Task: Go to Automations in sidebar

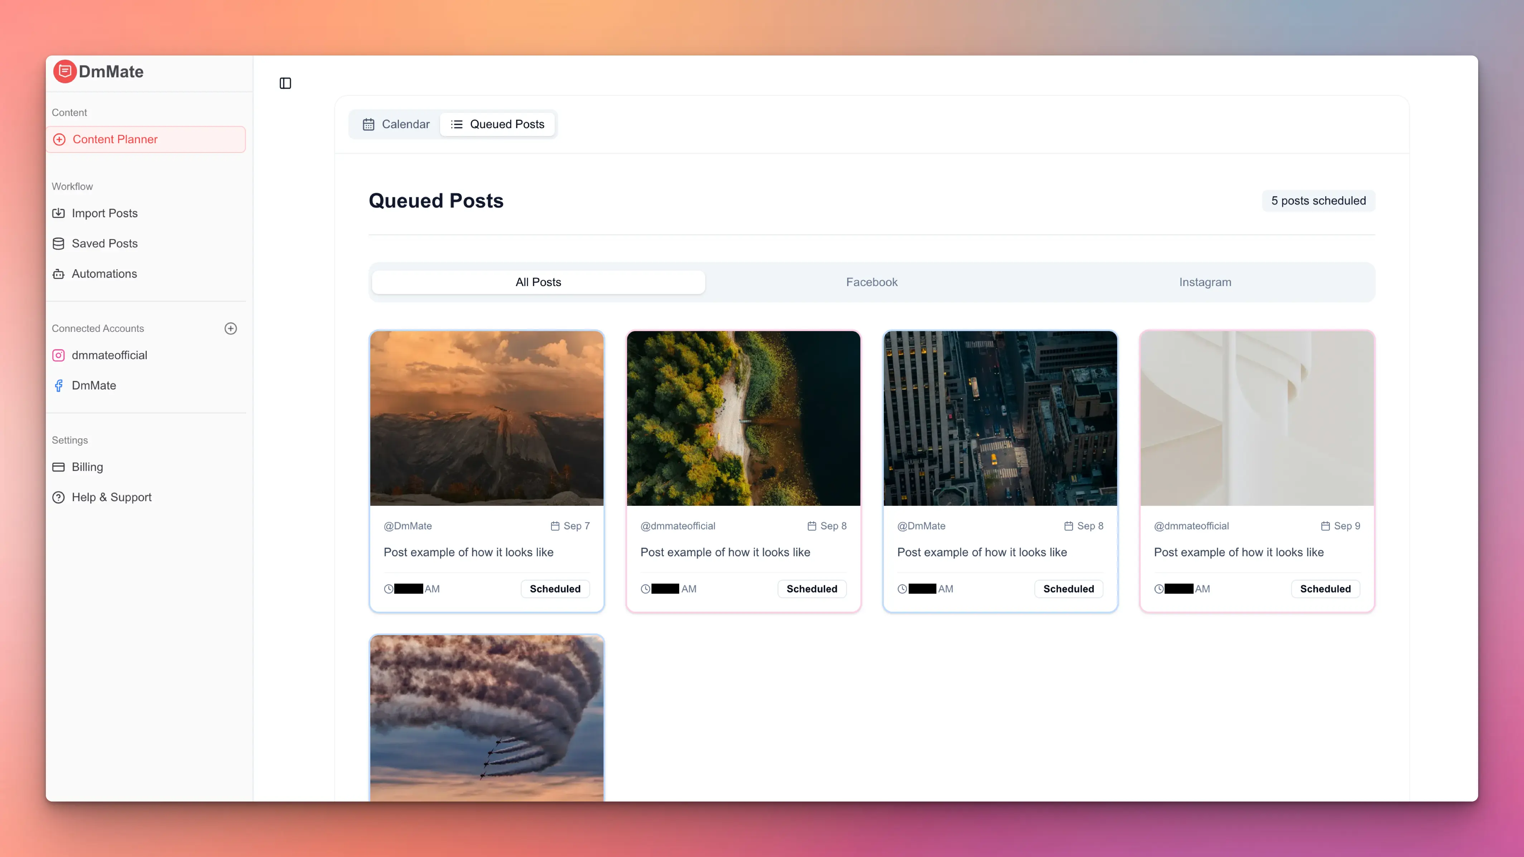Action: coord(104,273)
